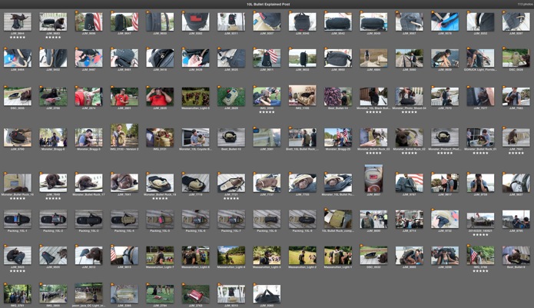Pick the Best_Bullet-14 photo
This screenshot has height=308, width=534.
(338, 96)
